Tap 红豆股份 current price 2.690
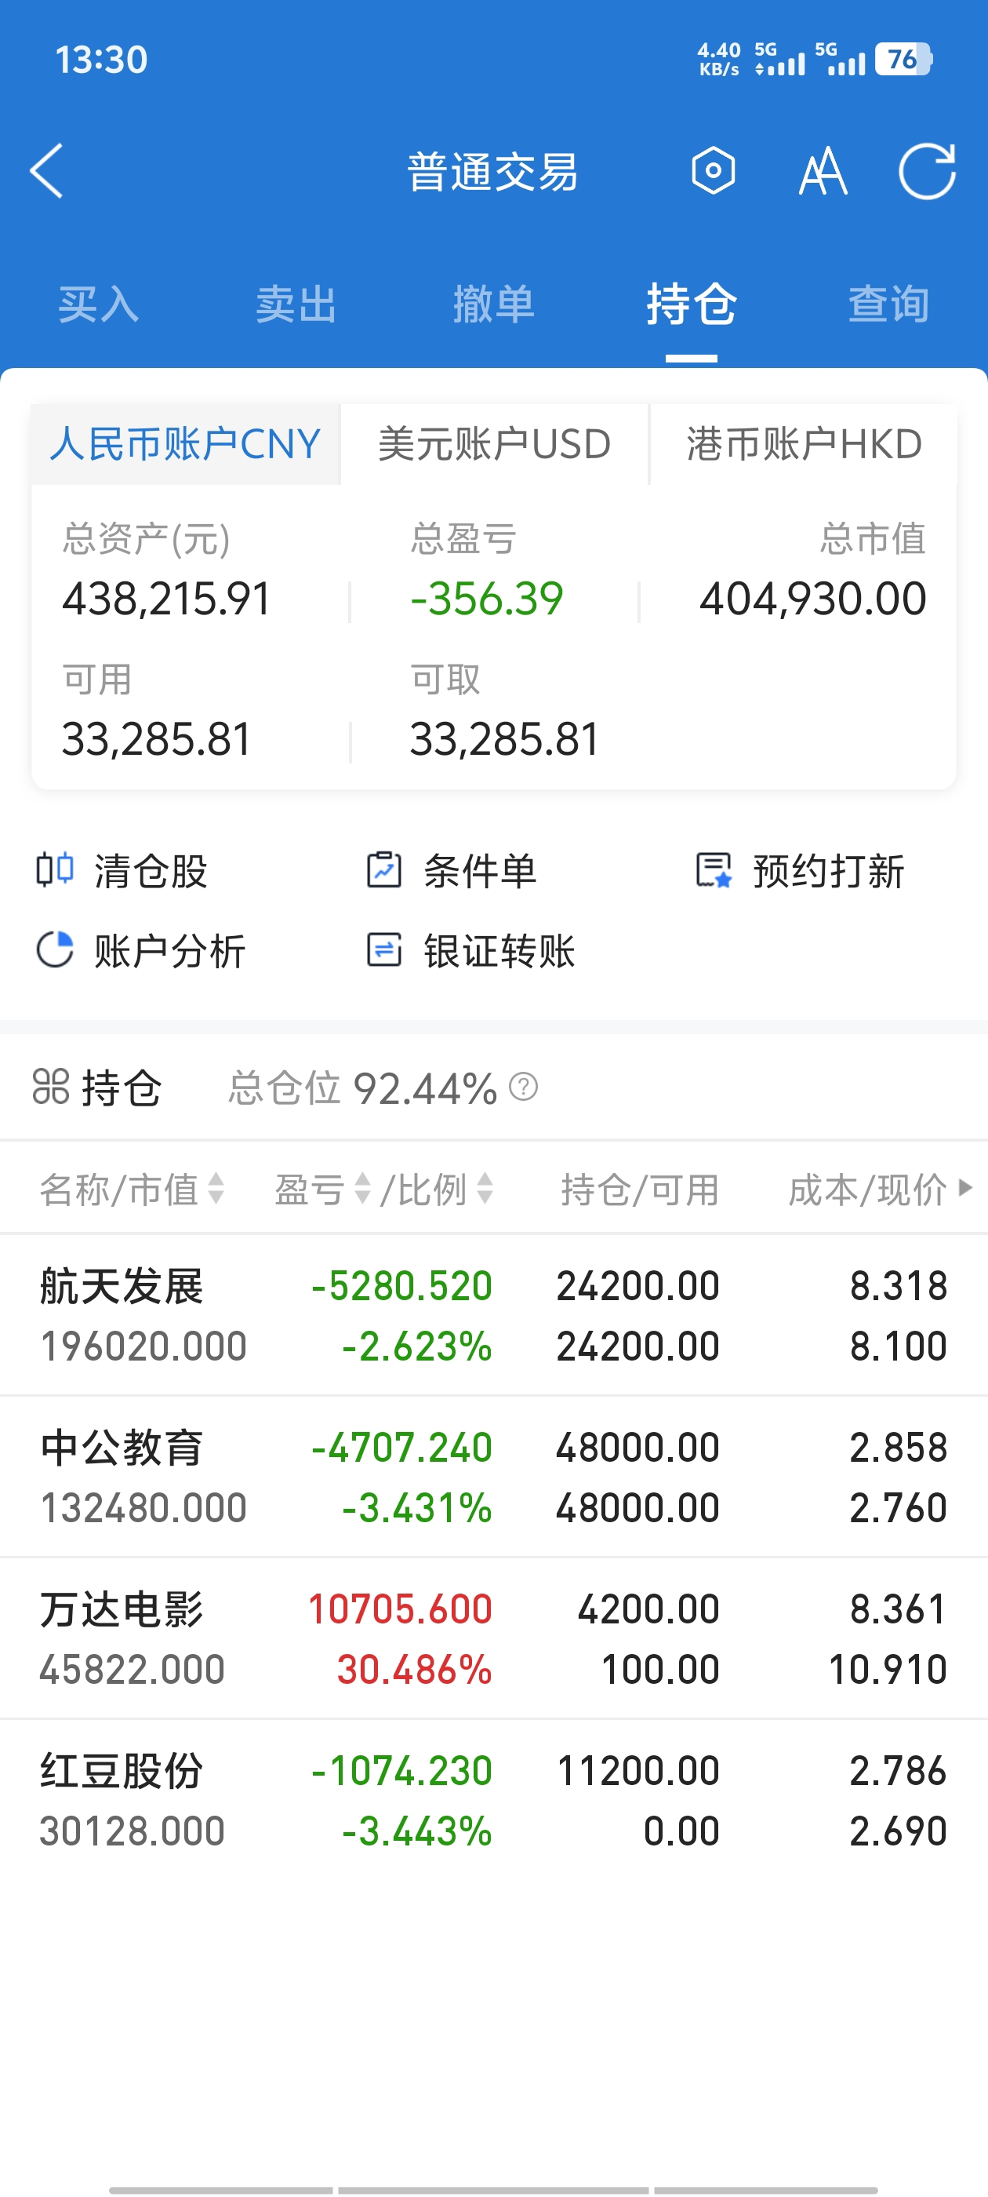Screen dimensions: 988x2197 point(898,1831)
